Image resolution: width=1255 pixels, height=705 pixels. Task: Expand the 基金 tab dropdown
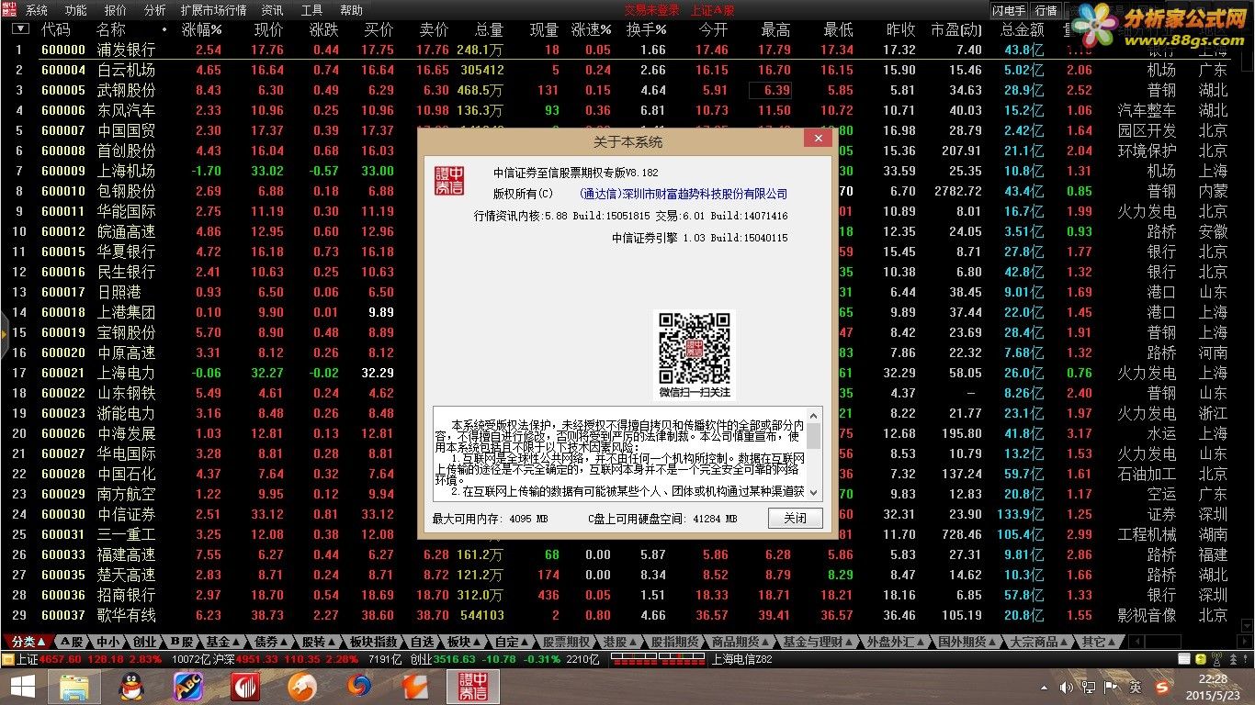pos(224,642)
